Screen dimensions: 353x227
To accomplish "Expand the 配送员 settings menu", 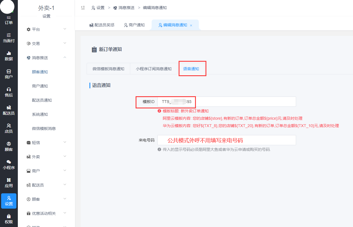I will [x=46, y=185].
